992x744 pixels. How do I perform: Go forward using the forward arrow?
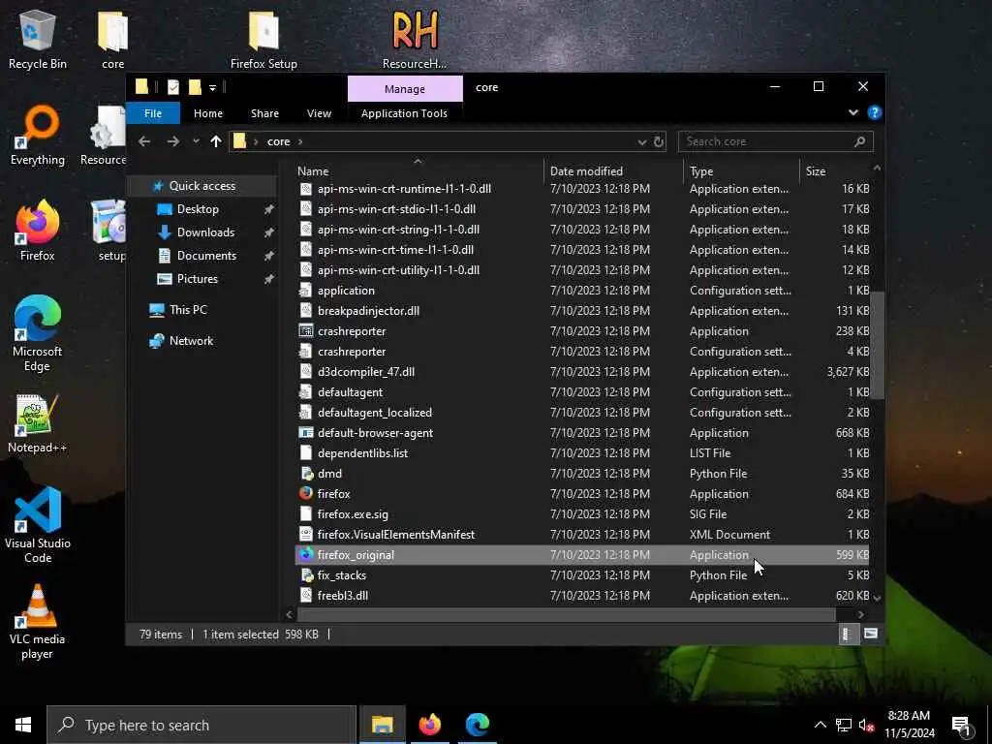(x=172, y=141)
